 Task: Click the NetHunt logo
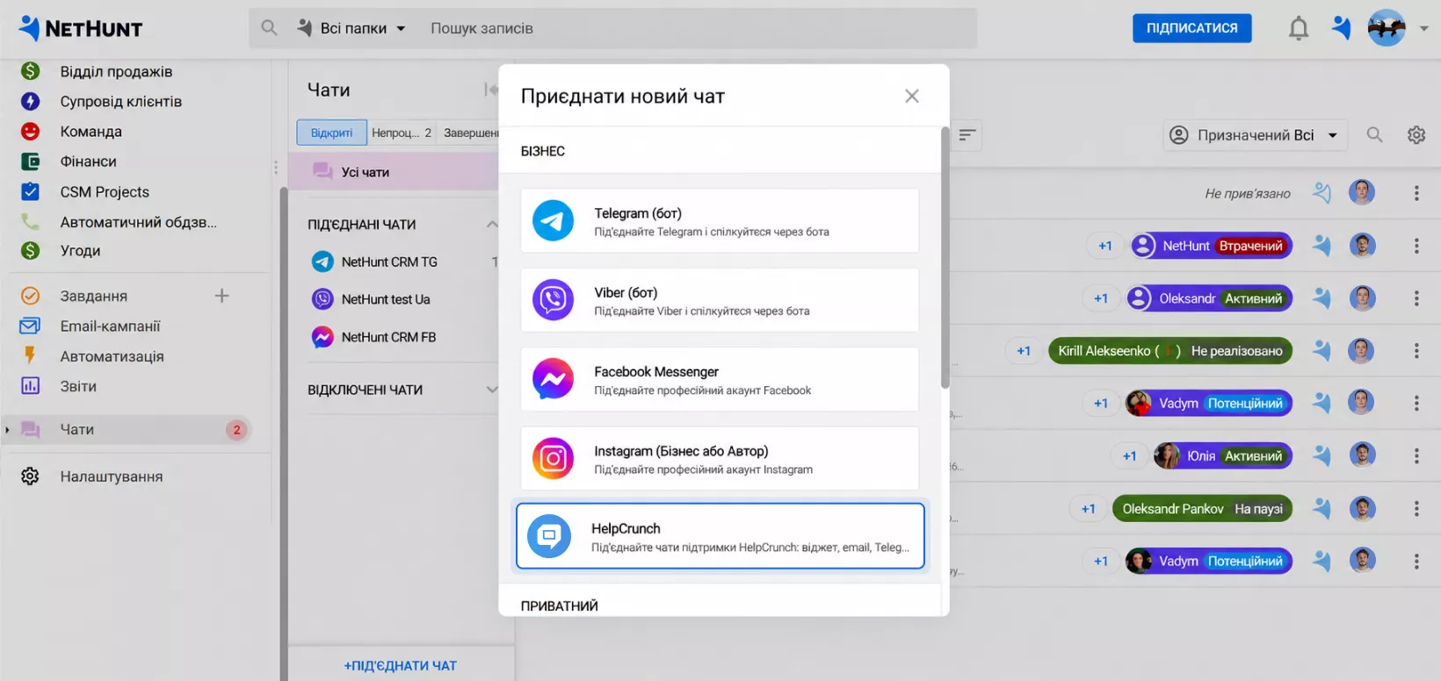80,29
